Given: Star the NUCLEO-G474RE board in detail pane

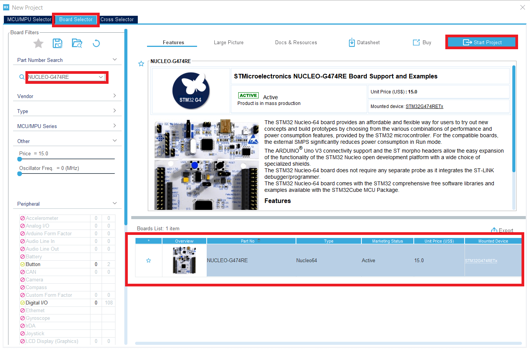Looking at the screenshot, I should 141,64.
